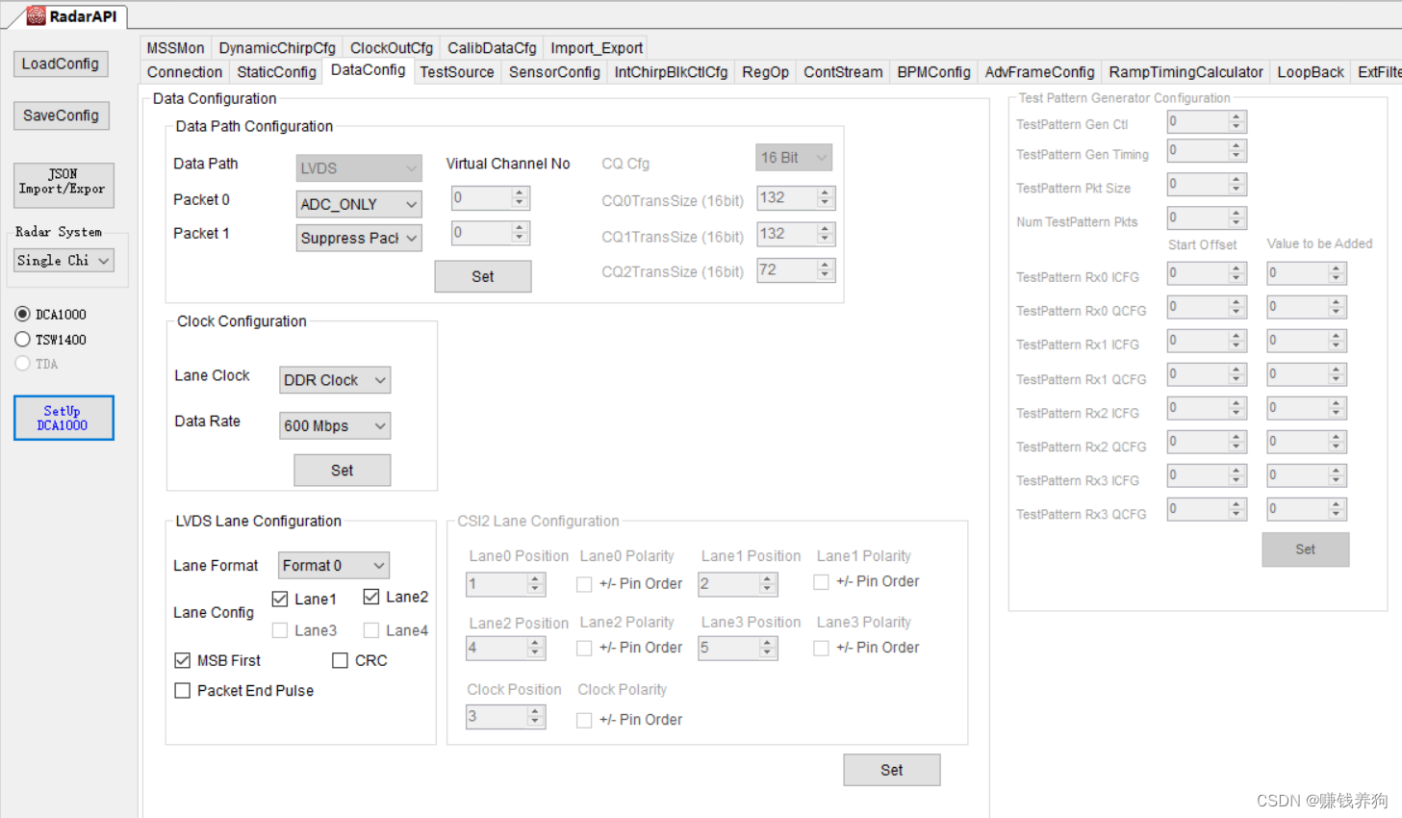Open the RampTimingCalculator tab

pyautogui.click(x=1185, y=71)
